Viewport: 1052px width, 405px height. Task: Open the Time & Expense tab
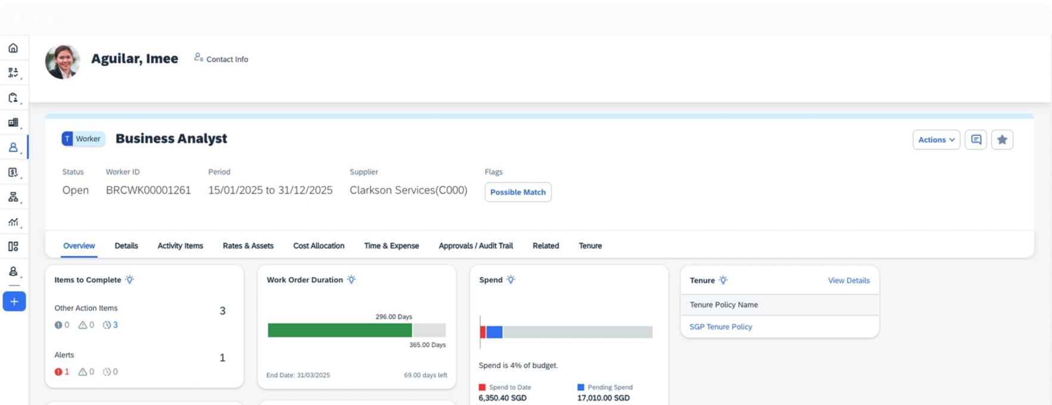point(391,246)
